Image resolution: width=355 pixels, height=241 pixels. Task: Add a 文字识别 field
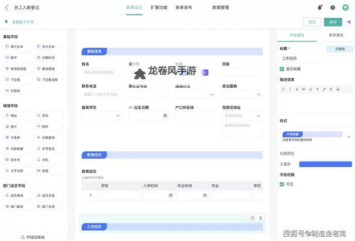(x=17, y=171)
